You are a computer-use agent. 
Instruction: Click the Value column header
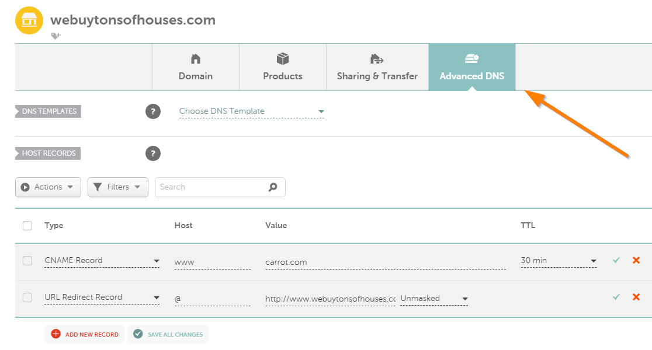[276, 225]
